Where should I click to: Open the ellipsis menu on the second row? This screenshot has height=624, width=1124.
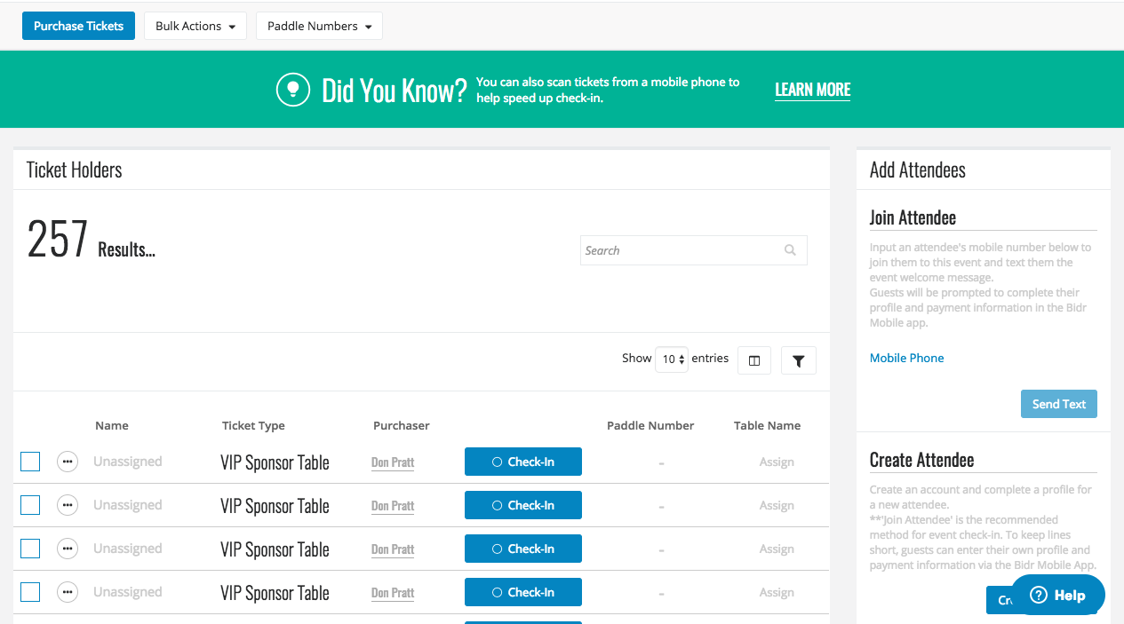(x=68, y=505)
